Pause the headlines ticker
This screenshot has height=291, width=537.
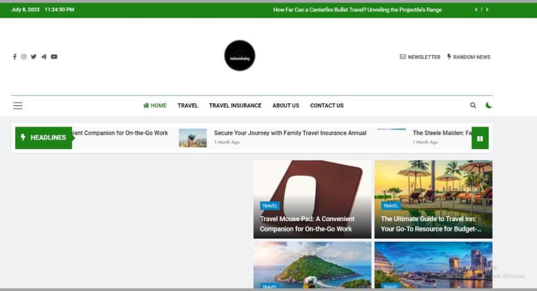(x=480, y=138)
